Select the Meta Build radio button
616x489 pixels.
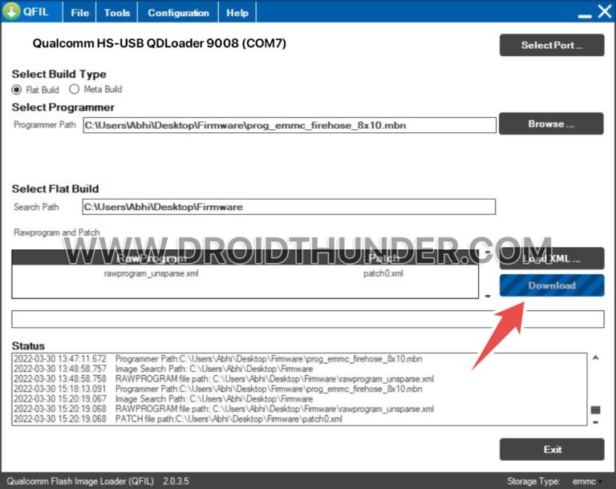click(x=74, y=89)
